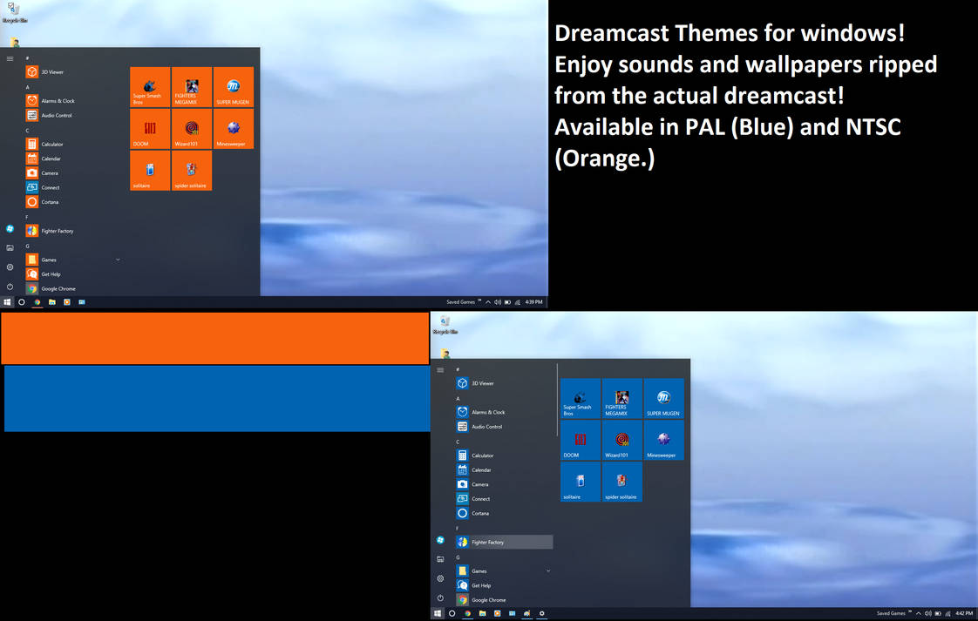Click the app list scrollbar in blue-themed Start menu
Image resolution: width=978 pixels, height=621 pixels.
click(557, 401)
